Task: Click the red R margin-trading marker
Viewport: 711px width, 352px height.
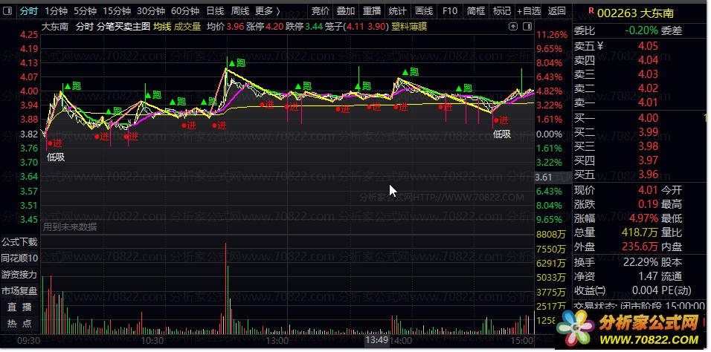Action: coord(591,10)
